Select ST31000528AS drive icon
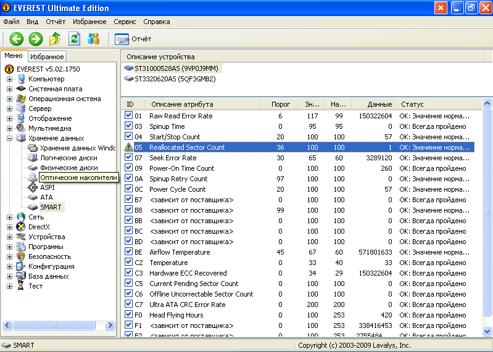The image size is (493, 352). coord(129,68)
